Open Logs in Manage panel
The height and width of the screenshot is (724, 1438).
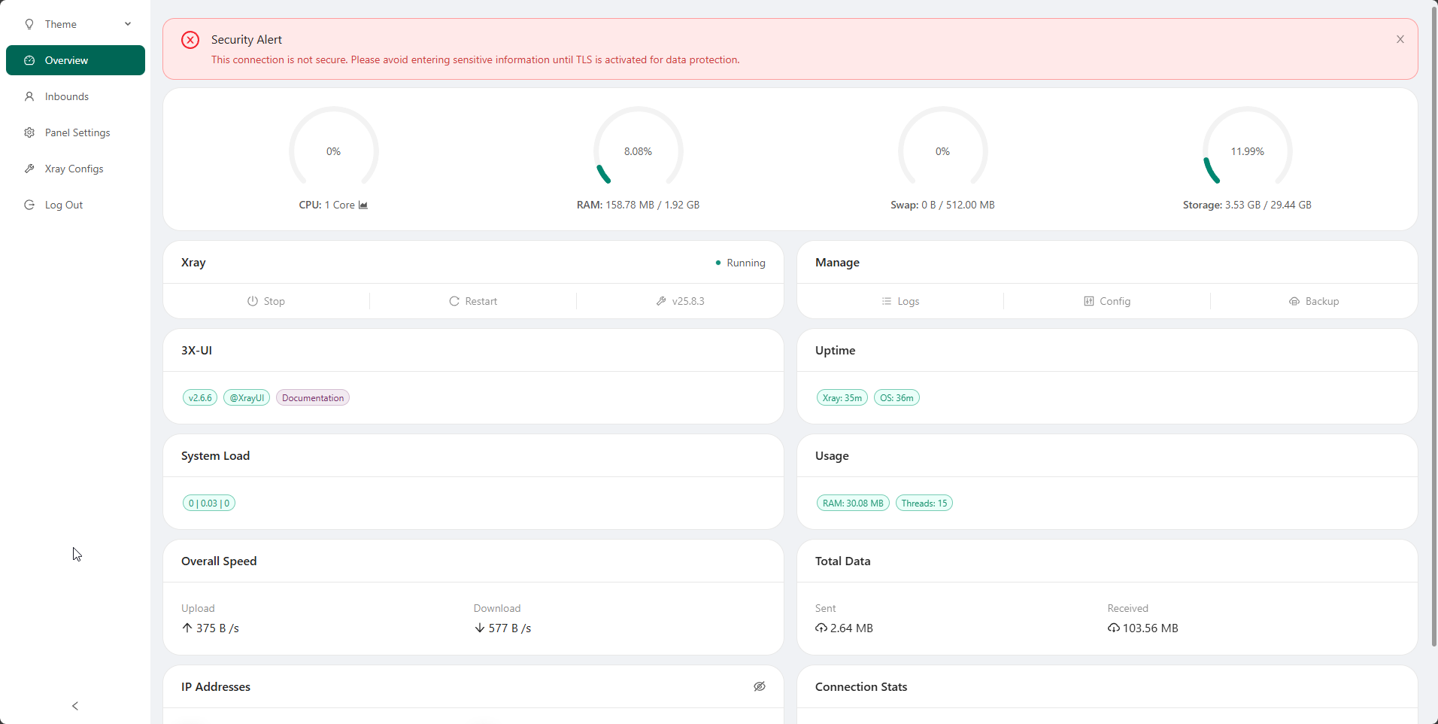coord(900,301)
